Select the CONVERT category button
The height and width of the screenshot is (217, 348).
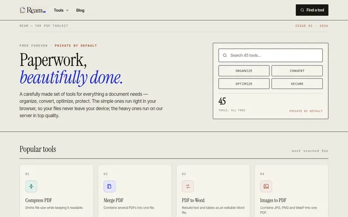pos(297,71)
